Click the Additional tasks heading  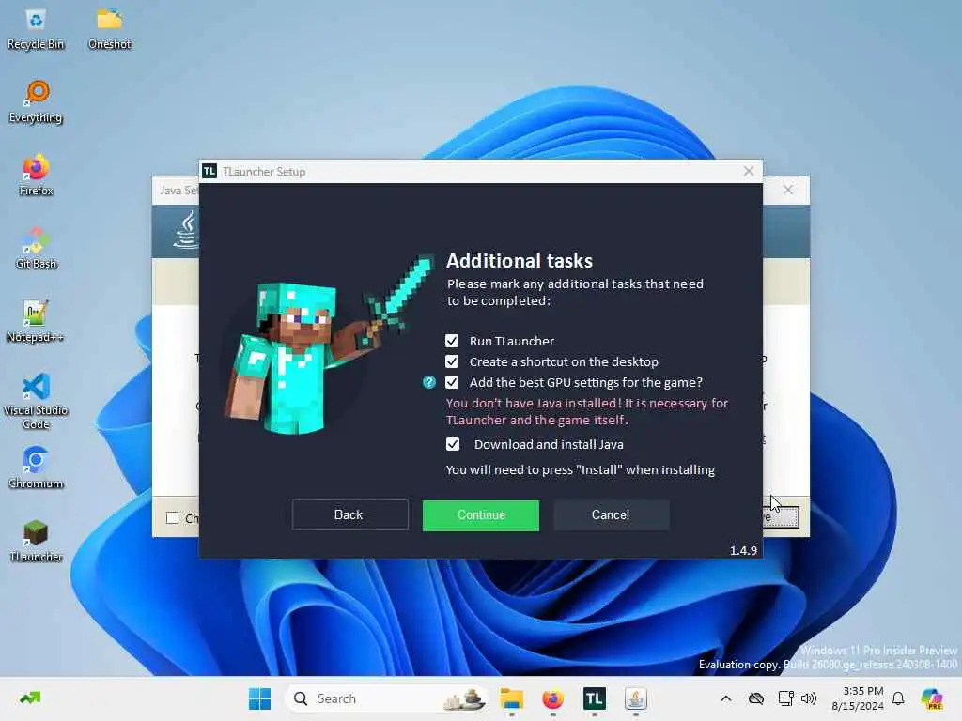tap(519, 261)
